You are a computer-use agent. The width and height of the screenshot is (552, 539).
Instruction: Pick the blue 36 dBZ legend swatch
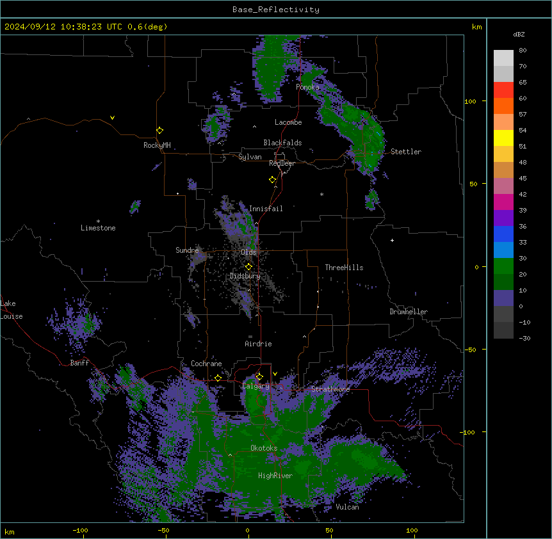click(503, 234)
